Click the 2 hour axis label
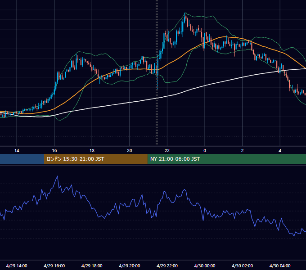Image resolution: width=306 pixels, height=270 pixels. (x=243, y=151)
